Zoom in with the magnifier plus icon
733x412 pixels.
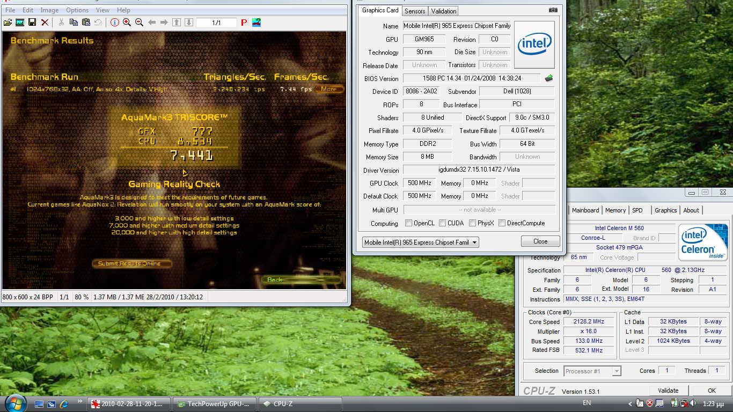[127, 23]
